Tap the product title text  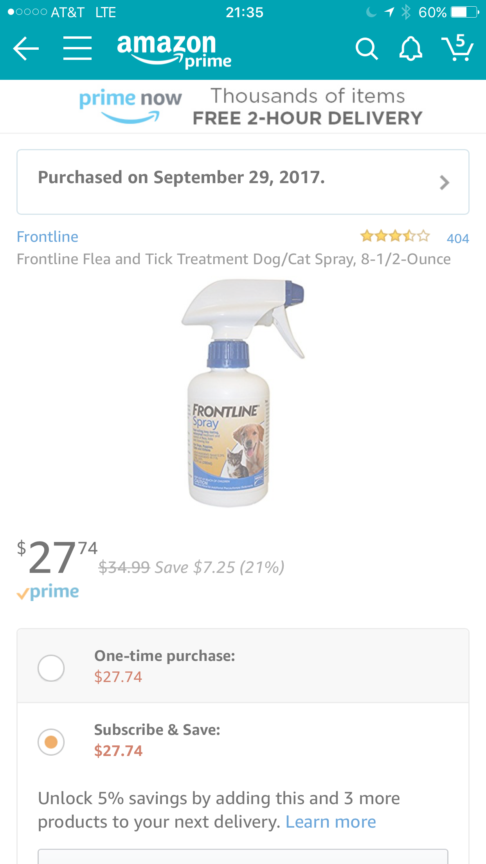[x=234, y=259]
